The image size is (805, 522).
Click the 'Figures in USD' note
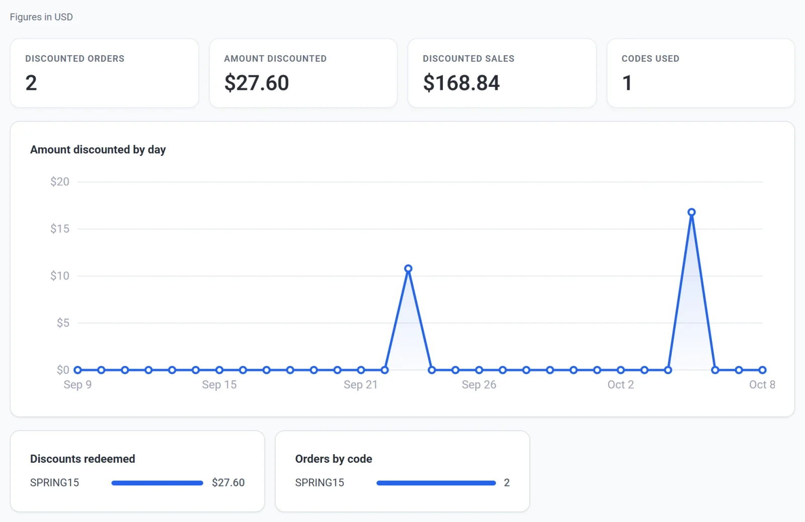tap(41, 17)
